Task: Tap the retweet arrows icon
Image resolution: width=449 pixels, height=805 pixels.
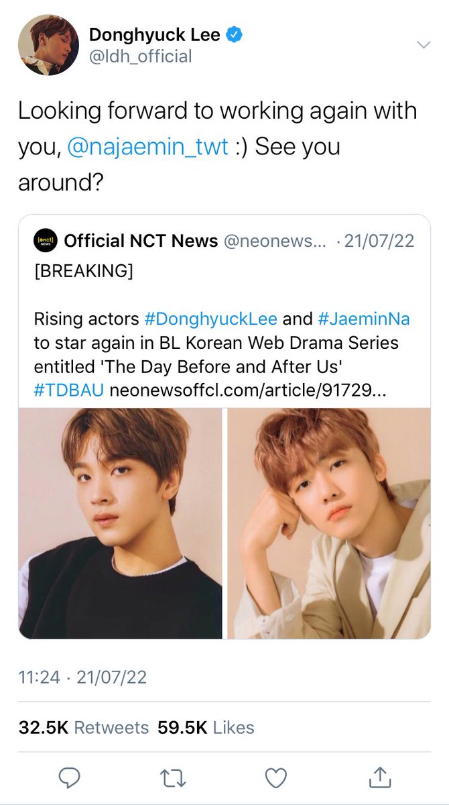Action: (174, 779)
